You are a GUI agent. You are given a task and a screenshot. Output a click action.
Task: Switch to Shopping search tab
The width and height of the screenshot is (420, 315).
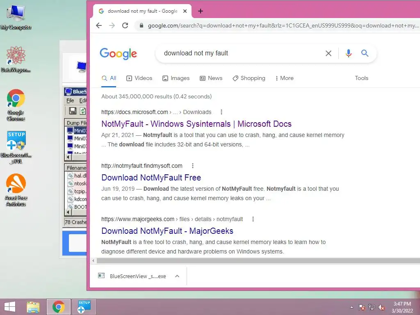click(x=249, y=78)
